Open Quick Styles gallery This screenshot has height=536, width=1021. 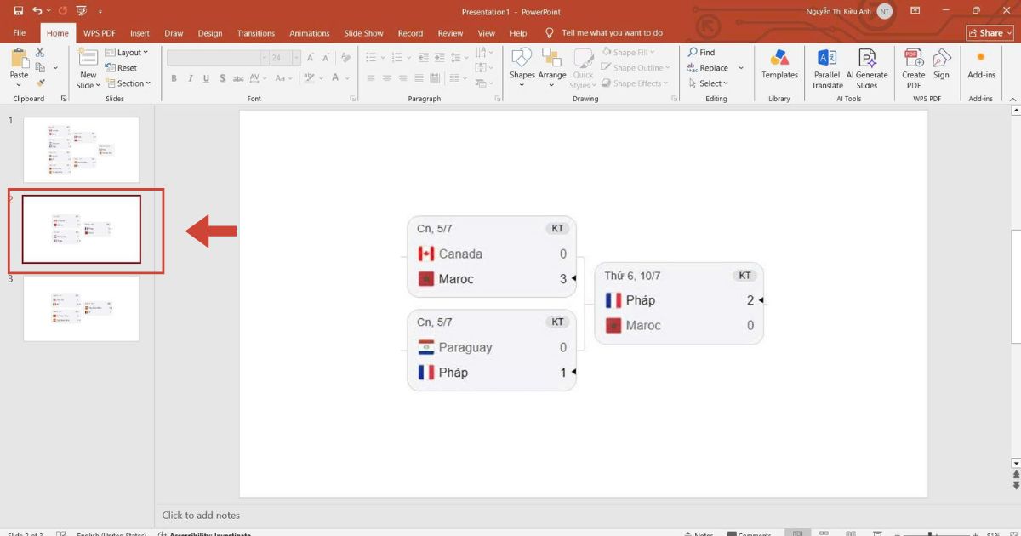click(x=584, y=69)
